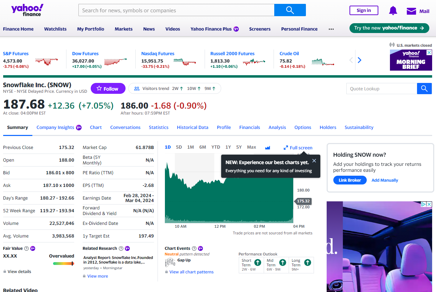Image resolution: width=436 pixels, height=292 pixels.
Task: Click View more under Related Research
Action: pos(97,276)
